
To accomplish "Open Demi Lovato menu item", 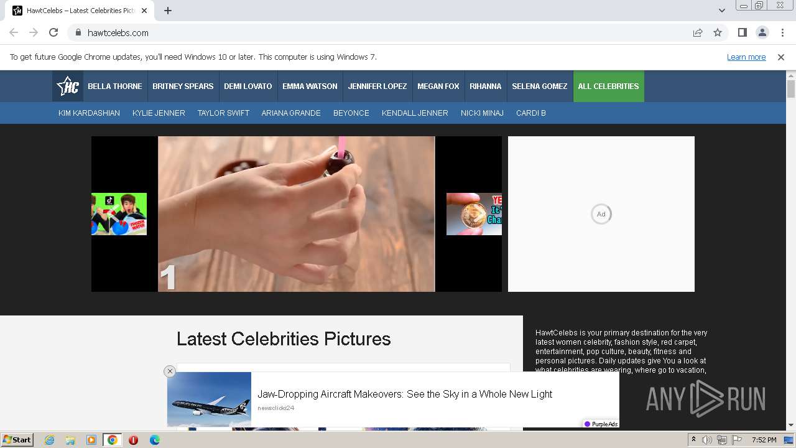I will click(248, 86).
